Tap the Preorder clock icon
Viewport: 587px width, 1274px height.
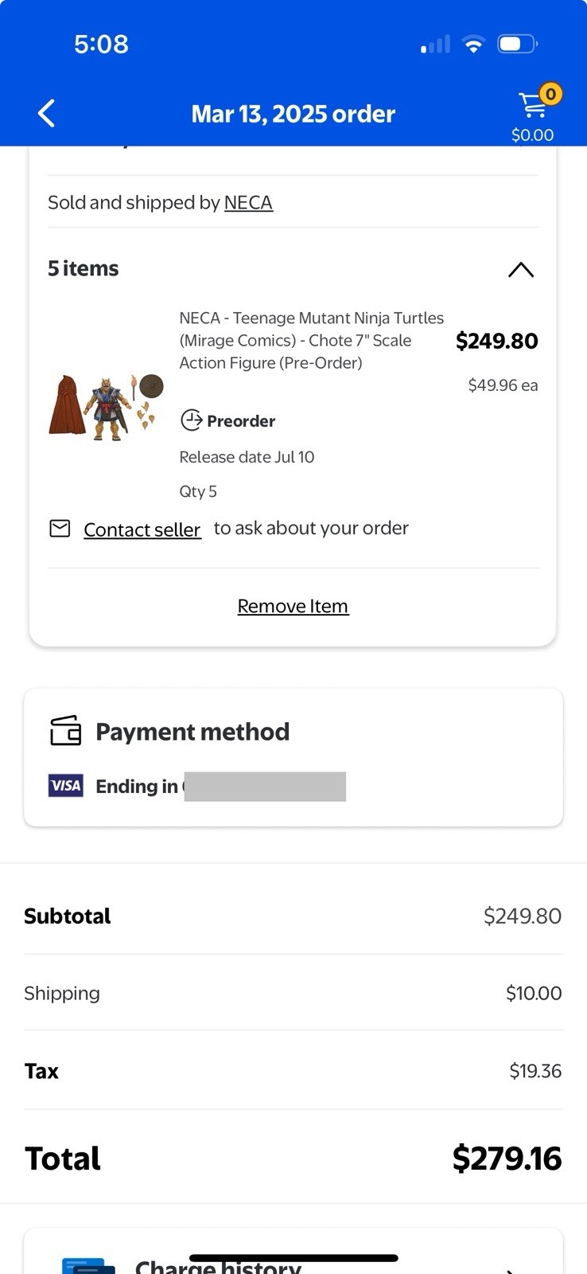[x=192, y=420]
